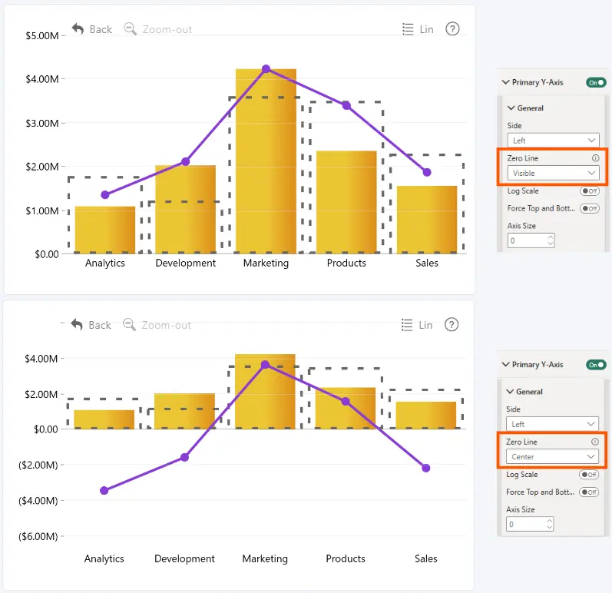The width and height of the screenshot is (612, 593).
Task: Open Zero Line dropdown showing Visible
Action: 553,173
